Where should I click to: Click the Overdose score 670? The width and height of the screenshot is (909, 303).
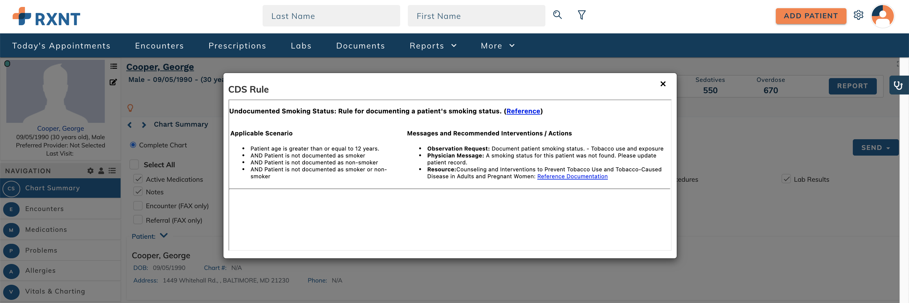point(770,90)
